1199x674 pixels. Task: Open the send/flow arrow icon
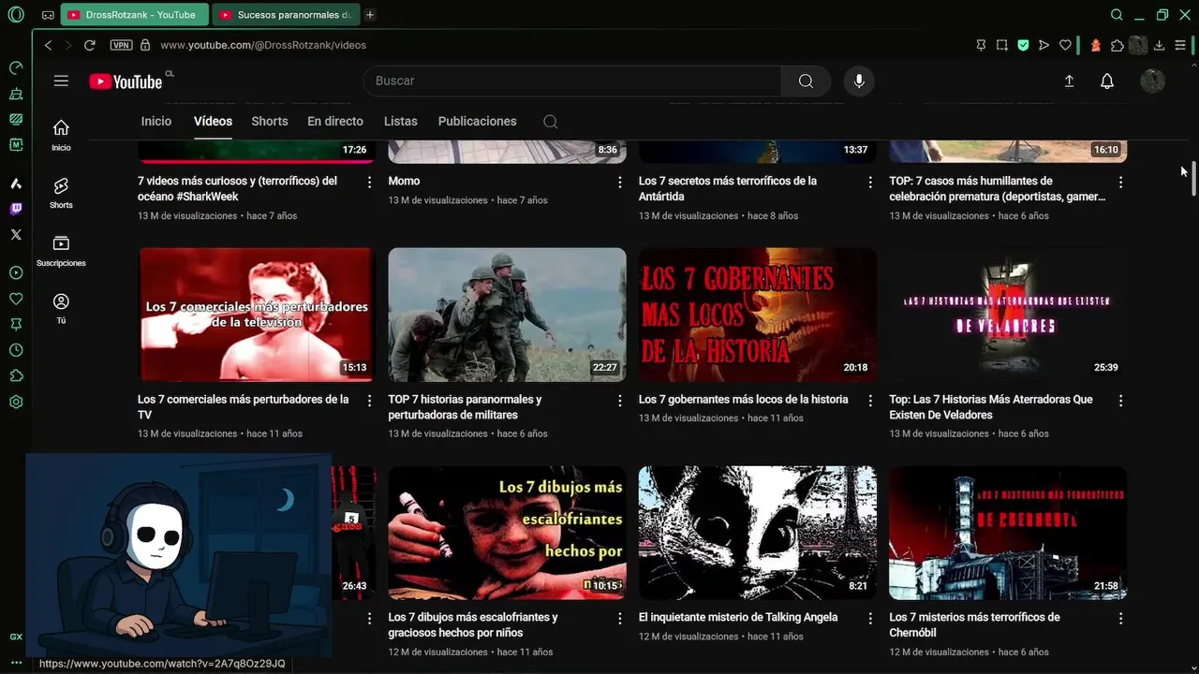[1044, 45]
